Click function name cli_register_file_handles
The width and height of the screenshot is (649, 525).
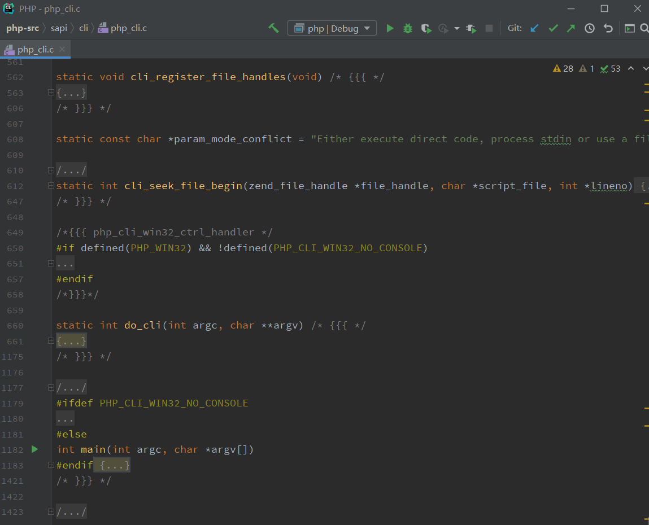tap(208, 77)
